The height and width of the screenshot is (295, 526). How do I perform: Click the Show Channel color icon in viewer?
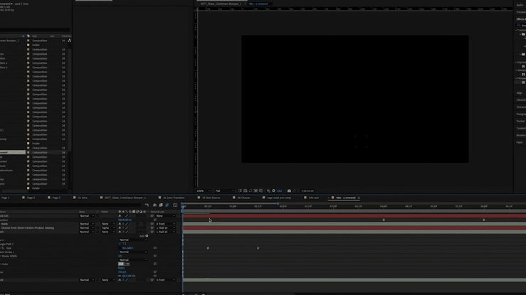pos(268,191)
